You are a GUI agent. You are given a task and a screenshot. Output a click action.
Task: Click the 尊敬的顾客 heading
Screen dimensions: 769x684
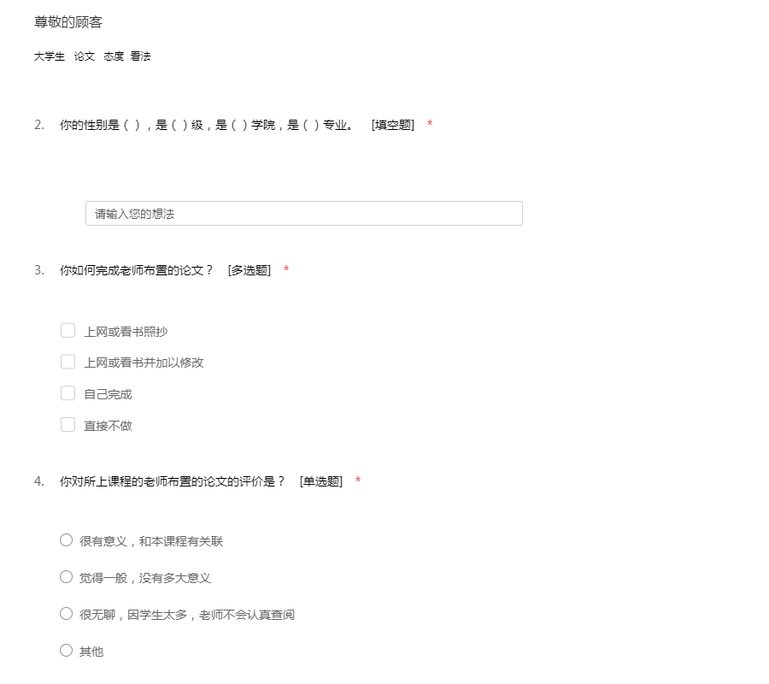tap(68, 22)
